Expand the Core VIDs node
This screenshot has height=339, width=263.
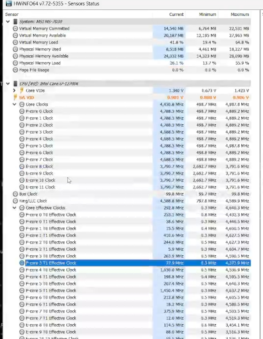[x=14, y=90]
